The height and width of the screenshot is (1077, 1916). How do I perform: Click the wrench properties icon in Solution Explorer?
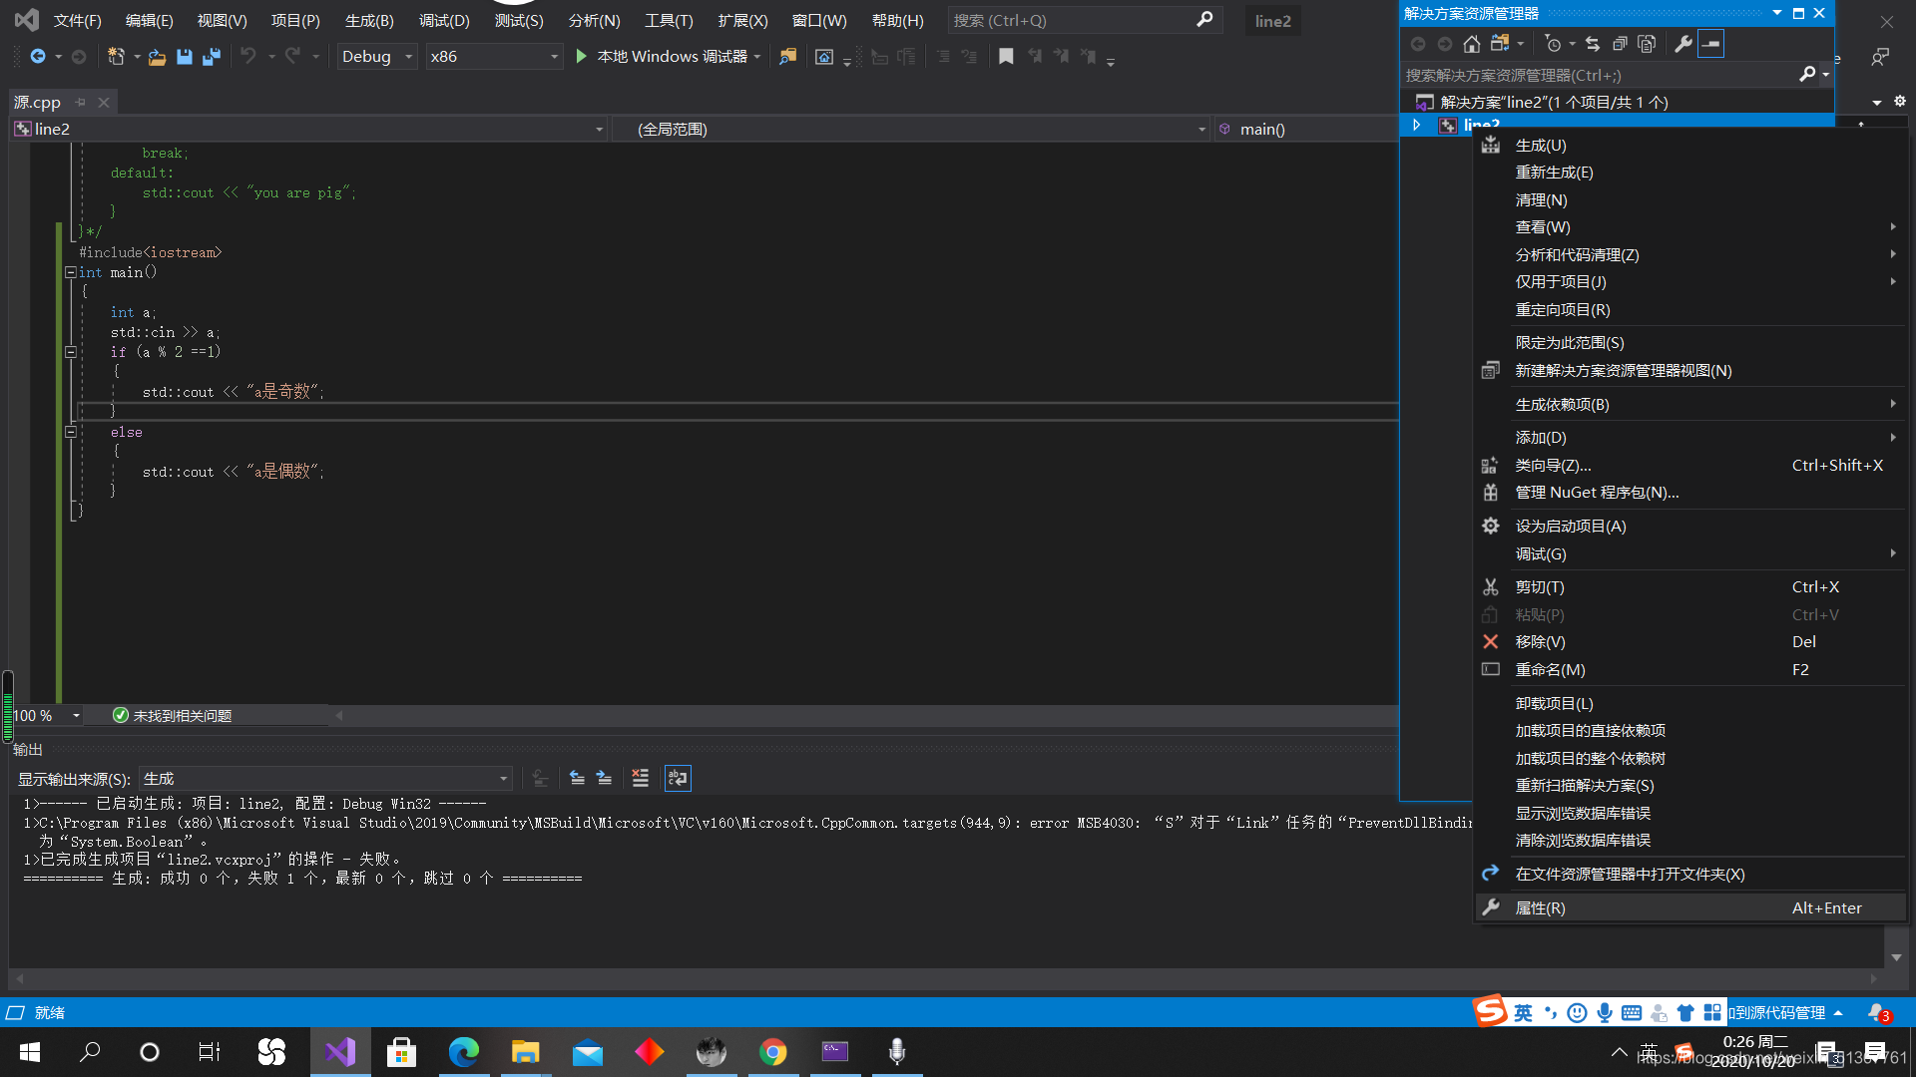tap(1683, 44)
